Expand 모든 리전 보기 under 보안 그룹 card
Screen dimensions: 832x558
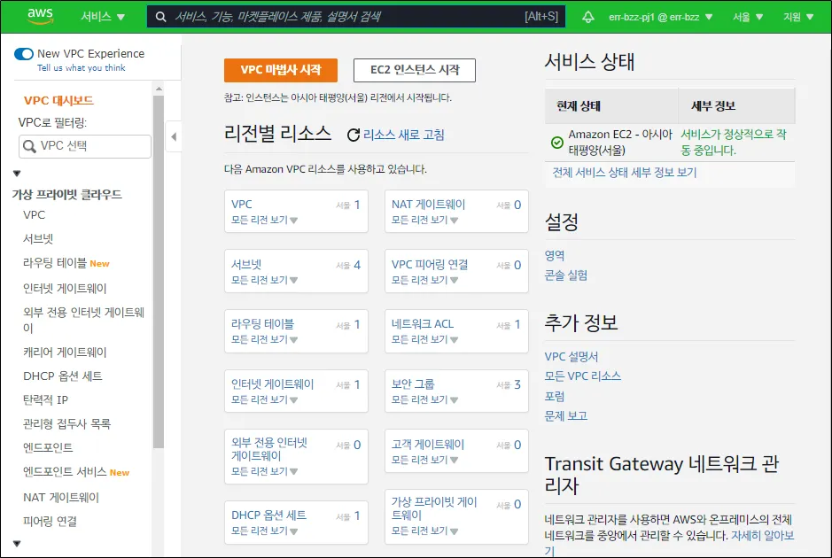[x=424, y=399]
